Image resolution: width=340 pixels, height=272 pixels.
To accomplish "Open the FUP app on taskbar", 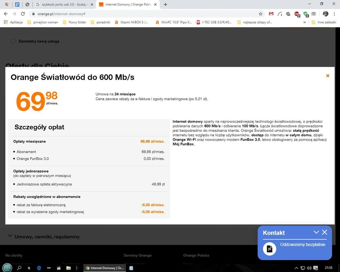I will pos(49,268).
